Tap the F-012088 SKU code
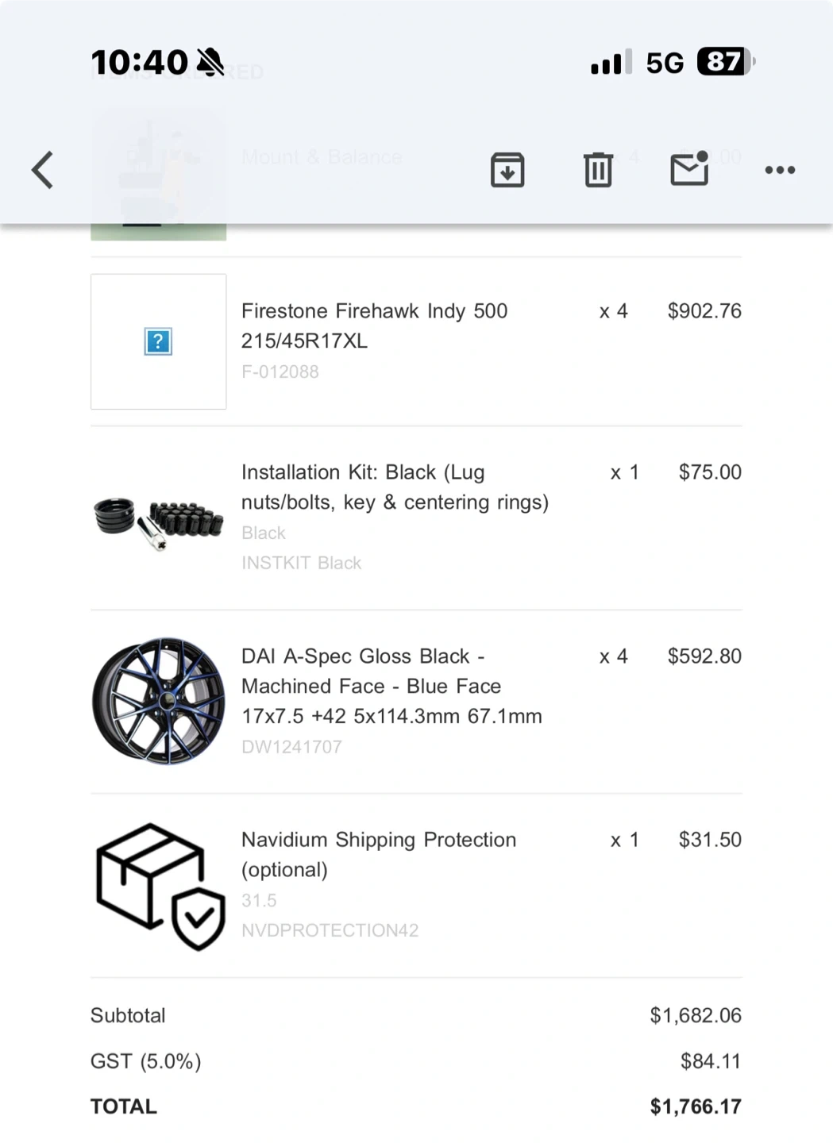The height and width of the screenshot is (1143, 833). (x=280, y=371)
